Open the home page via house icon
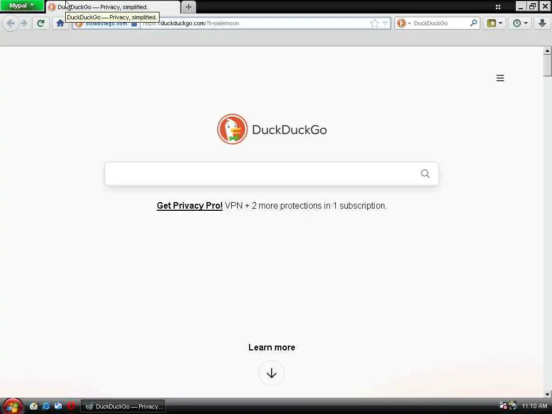Screen dimensions: 552x414 (60, 24)
